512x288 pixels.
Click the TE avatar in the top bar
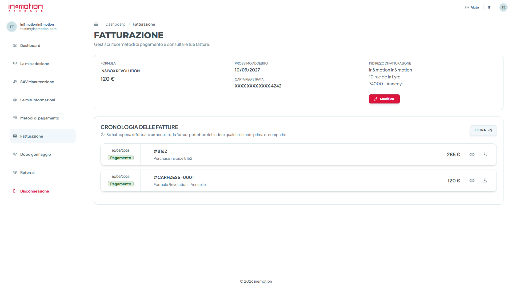[x=503, y=7]
